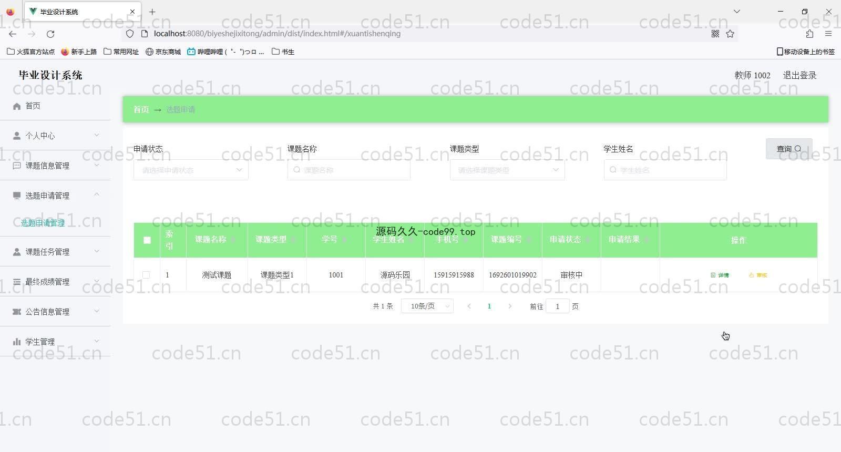Open the QR code icon in address bar
The width and height of the screenshot is (841, 452).
[x=715, y=34]
